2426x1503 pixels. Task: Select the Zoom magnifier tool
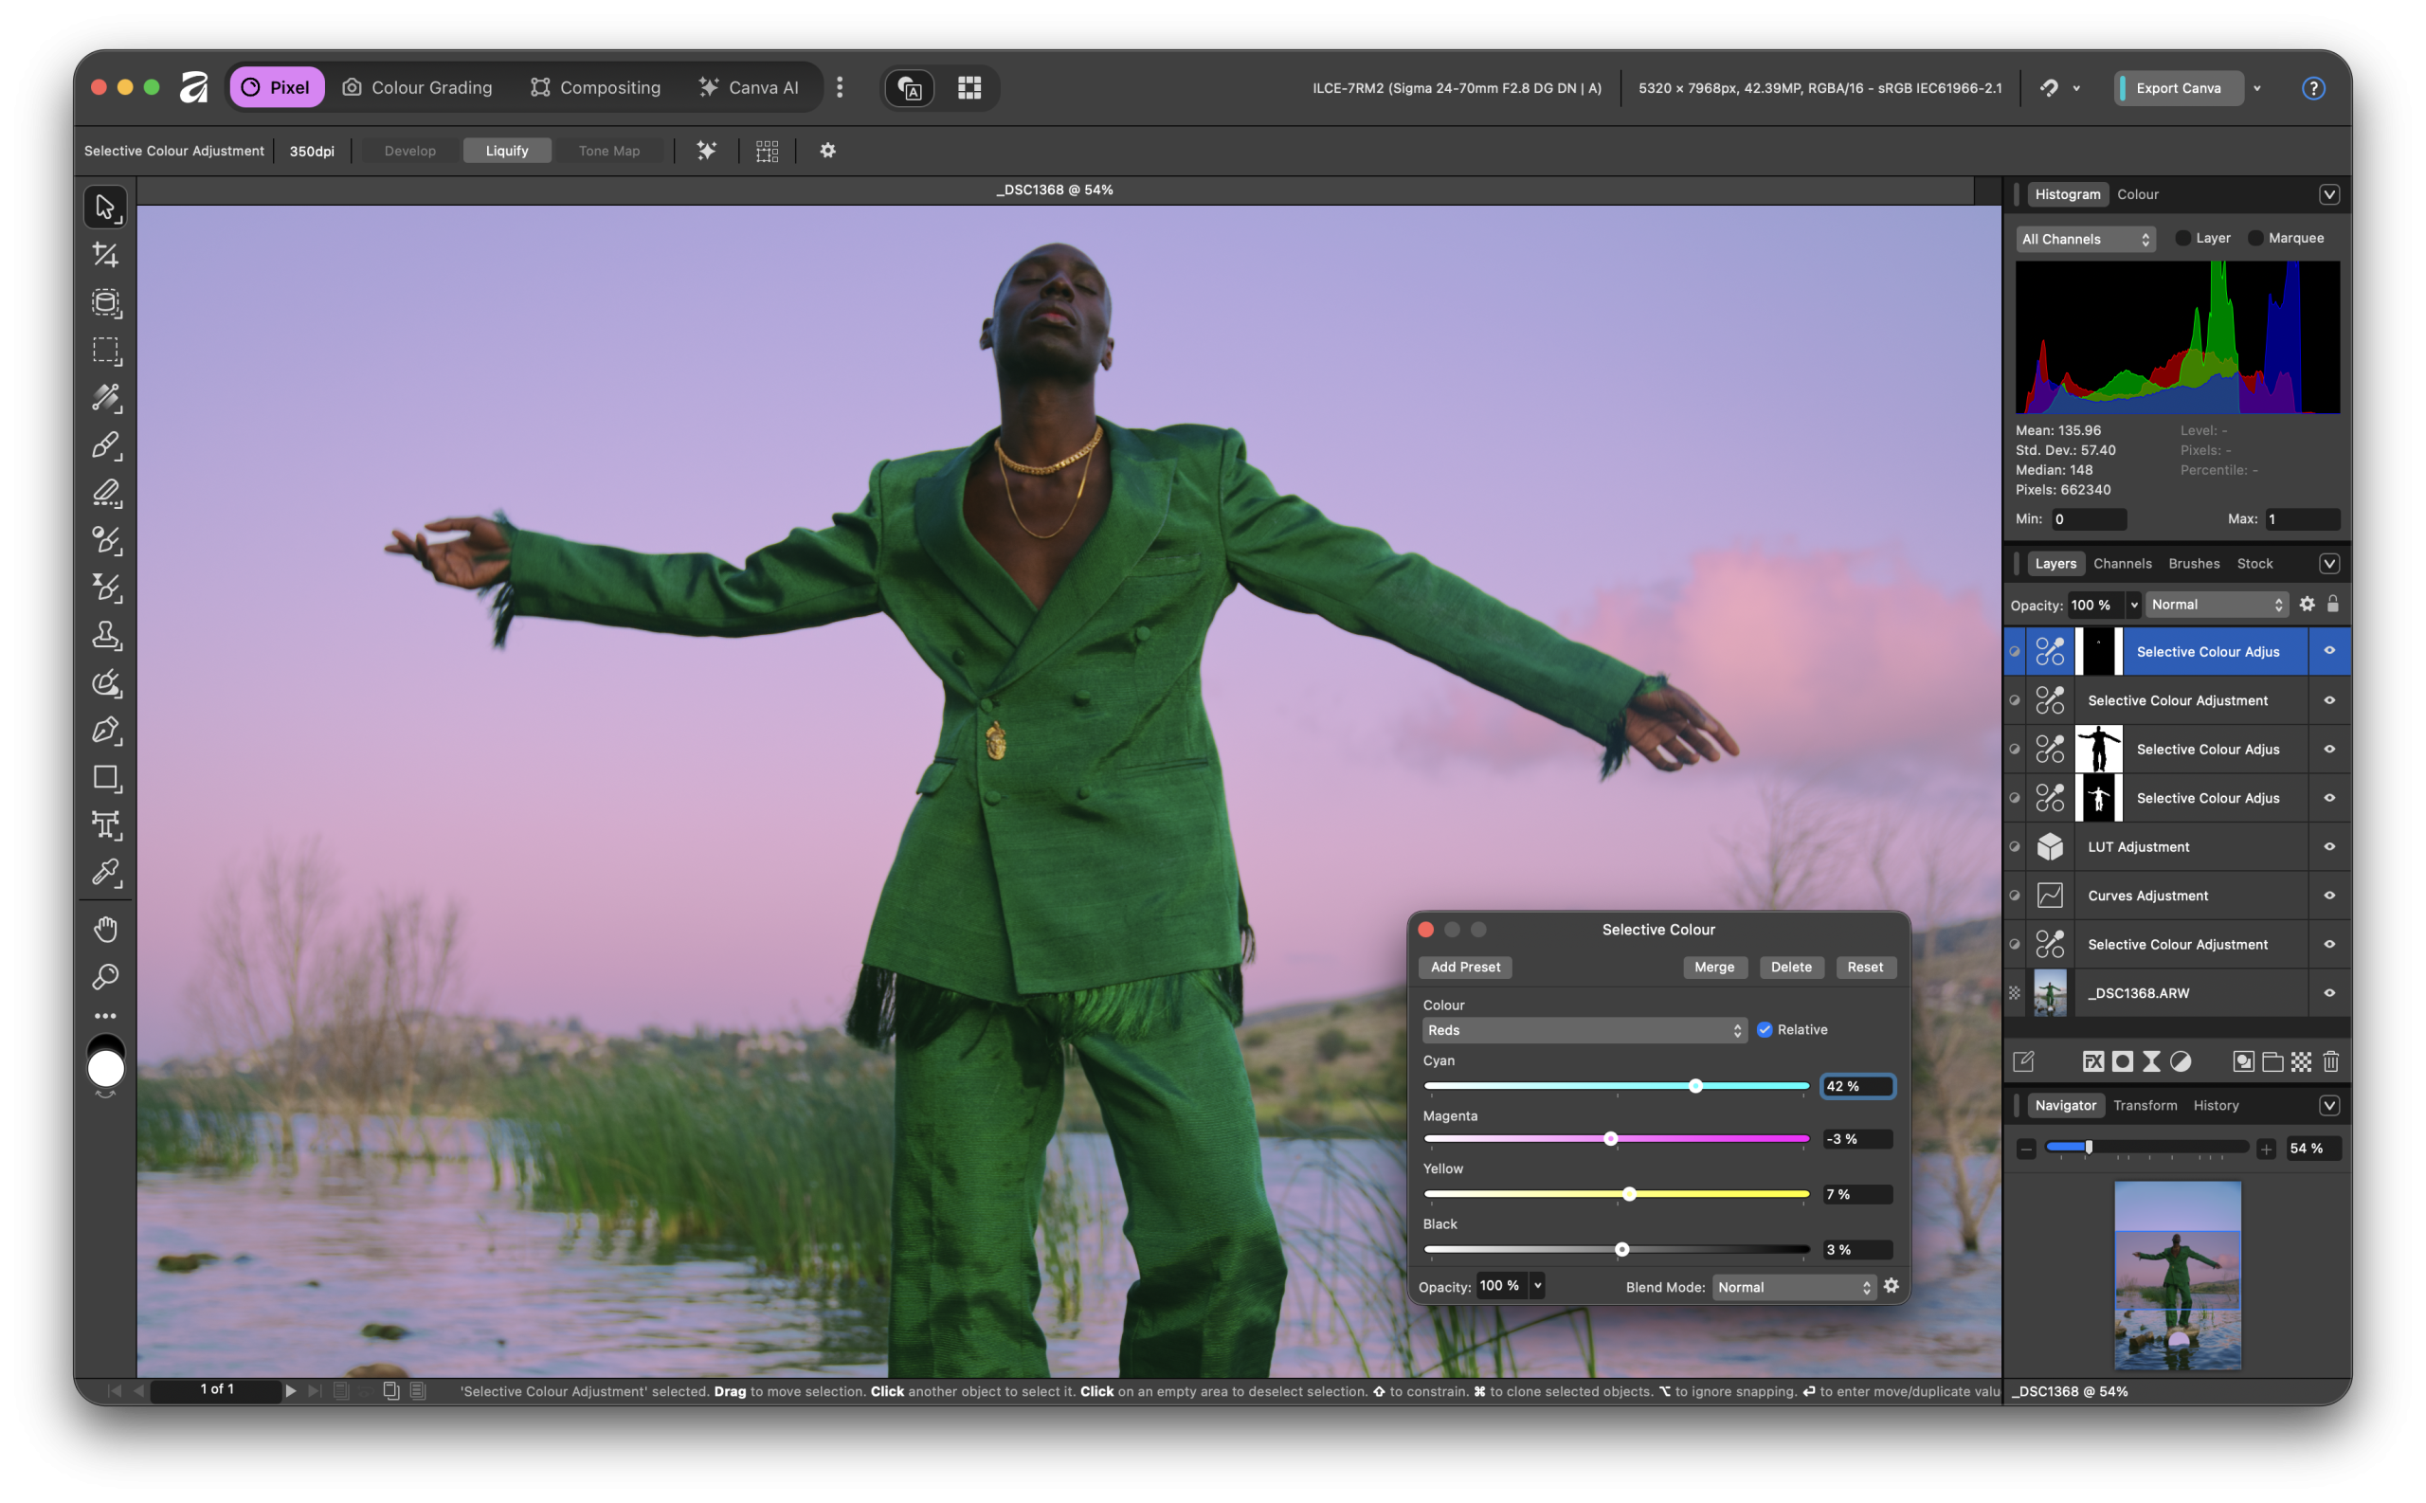coord(105,976)
